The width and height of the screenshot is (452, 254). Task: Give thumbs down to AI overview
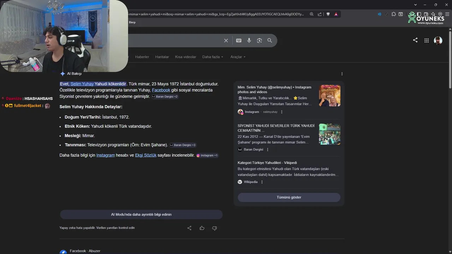point(214,228)
